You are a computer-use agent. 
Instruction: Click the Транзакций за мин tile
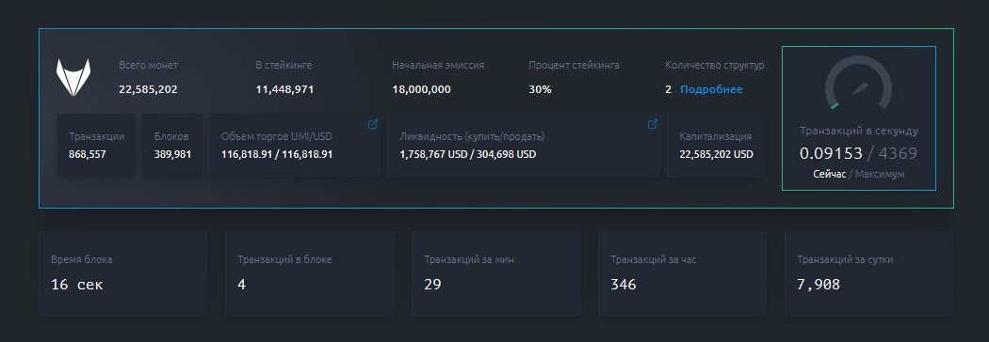click(x=495, y=273)
